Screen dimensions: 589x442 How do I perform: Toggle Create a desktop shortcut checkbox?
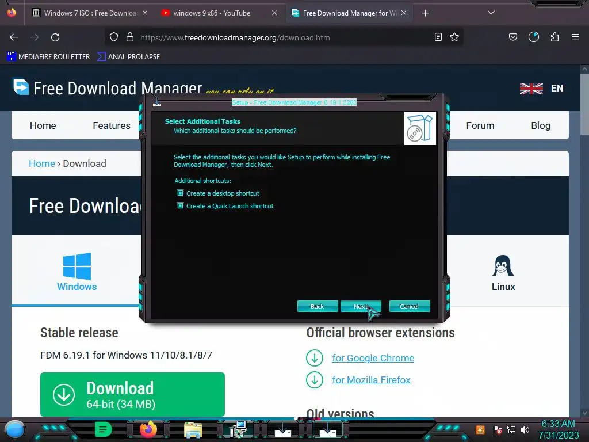pos(180,193)
